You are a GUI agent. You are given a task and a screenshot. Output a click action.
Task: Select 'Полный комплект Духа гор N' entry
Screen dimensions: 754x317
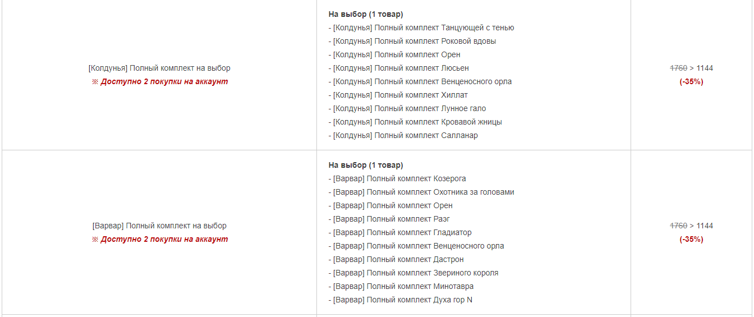point(401,300)
